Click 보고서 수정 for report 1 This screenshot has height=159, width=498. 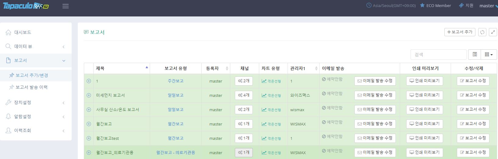[x=473, y=81]
